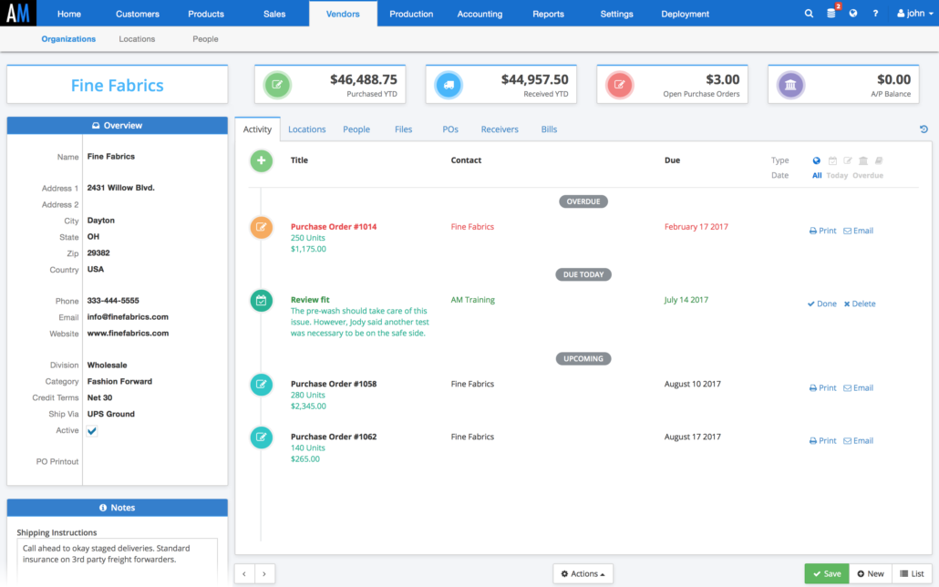
Task: Uncheck the Active checkbox
Action: coord(92,431)
